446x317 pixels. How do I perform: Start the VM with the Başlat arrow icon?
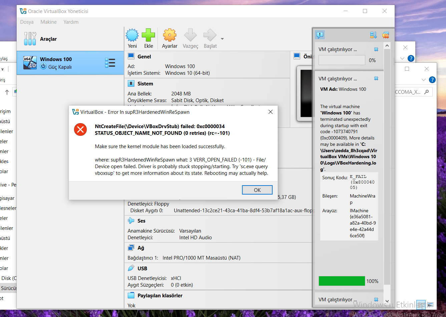pyautogui.click(x=210, y=35)
